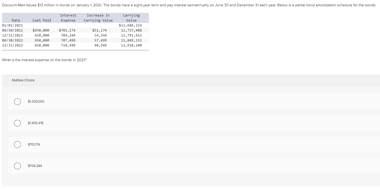Image resolution: width=380 pixels, height=191 pixels.
Task: Click the interest expense cell '710,949'
Action: [x=68, y=45]
